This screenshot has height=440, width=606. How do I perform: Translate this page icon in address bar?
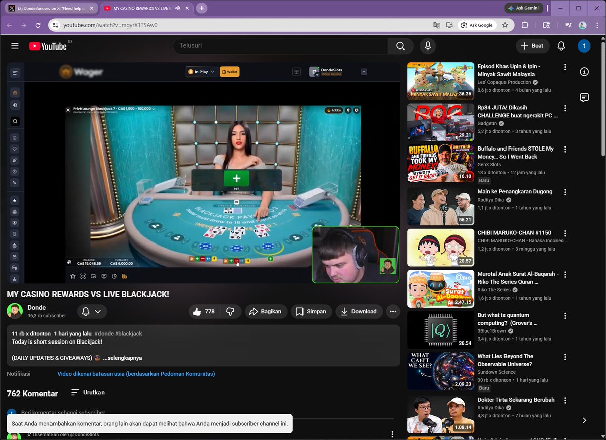click(x=436, y=25)
